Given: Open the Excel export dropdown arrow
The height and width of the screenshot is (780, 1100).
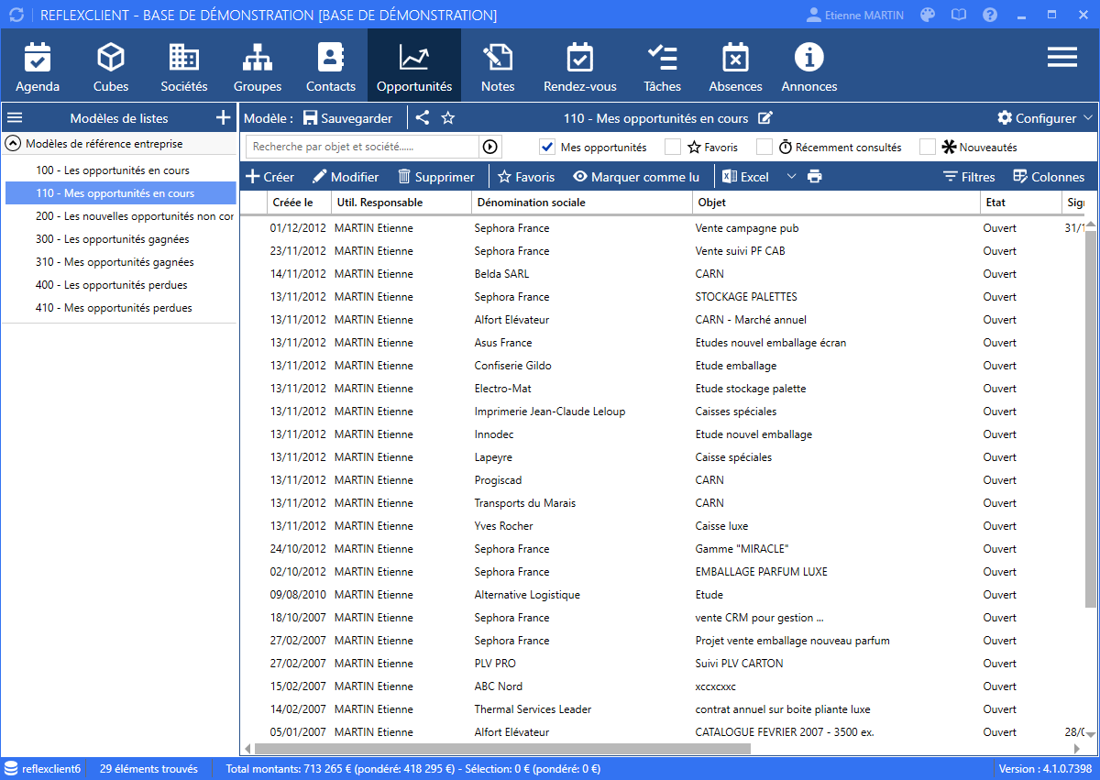Looking at the screenshot, I should pyautogui.click(x=792, y=176).
